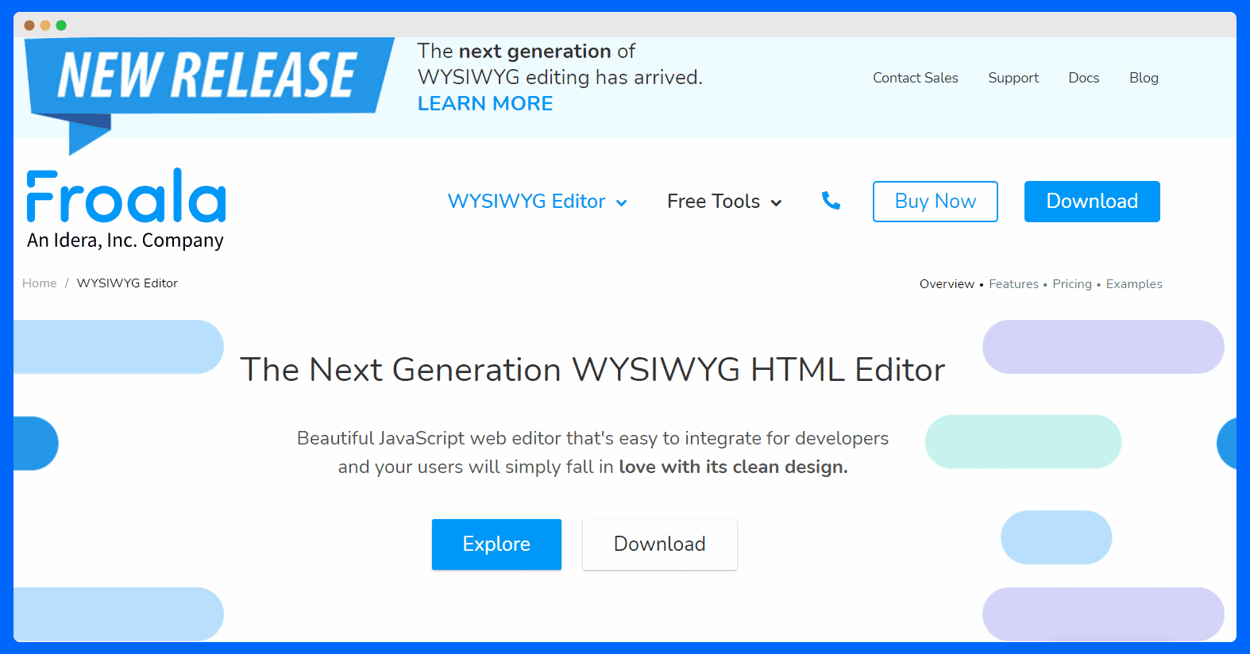Viewport: 1250px width, 654px height.
Task: Go to the Support page
Action: click(x=1013, y=78)
